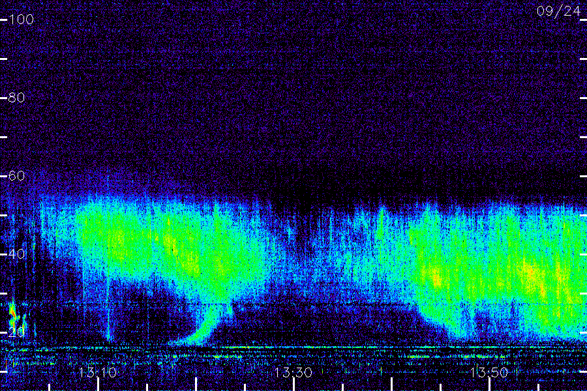Click the tick mark below 13:30
Viewport: 587px width, 391px height.
[294, 384]
